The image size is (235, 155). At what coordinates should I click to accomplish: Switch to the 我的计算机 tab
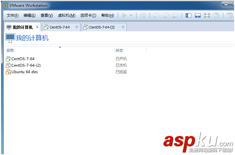point(22,27)
